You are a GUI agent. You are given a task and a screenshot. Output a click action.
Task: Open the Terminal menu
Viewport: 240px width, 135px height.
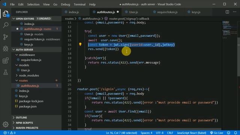click(79, 4)
